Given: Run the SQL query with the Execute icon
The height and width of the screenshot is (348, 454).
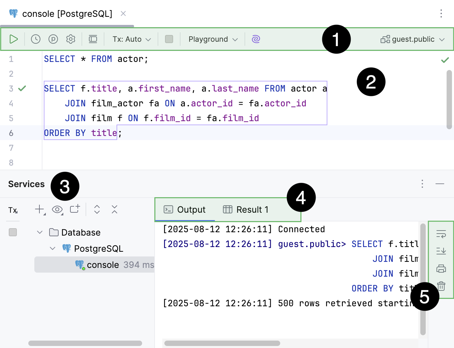Looking at the screenshot, I should click(13, 39).
